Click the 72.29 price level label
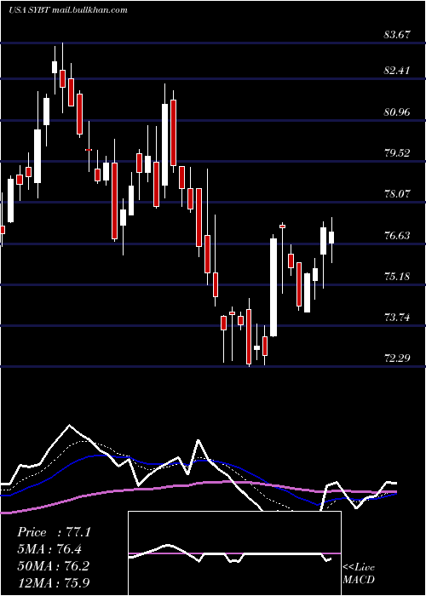Viewport: 426px width, 596px height. point(397,358)
